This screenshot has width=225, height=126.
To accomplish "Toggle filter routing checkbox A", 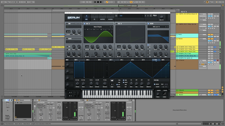I will [148, 45].
